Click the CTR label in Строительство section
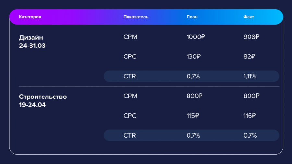 (x=129, y=136)
